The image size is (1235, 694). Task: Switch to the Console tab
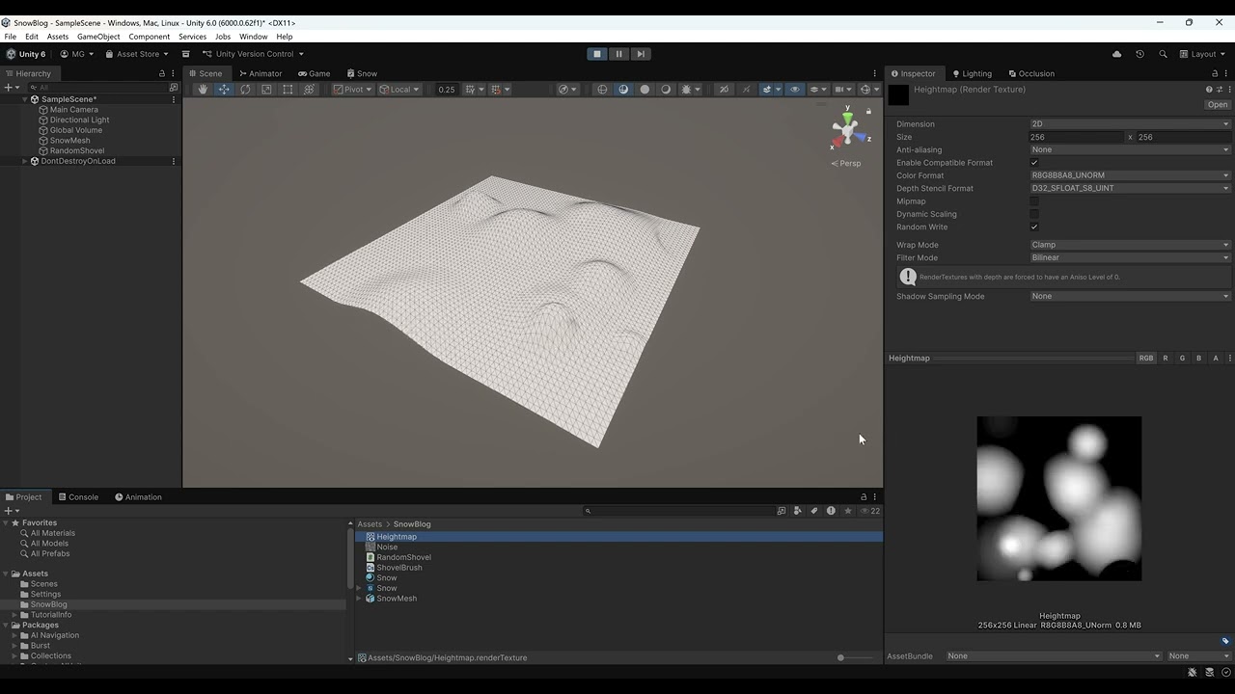(x=77, y=497)
